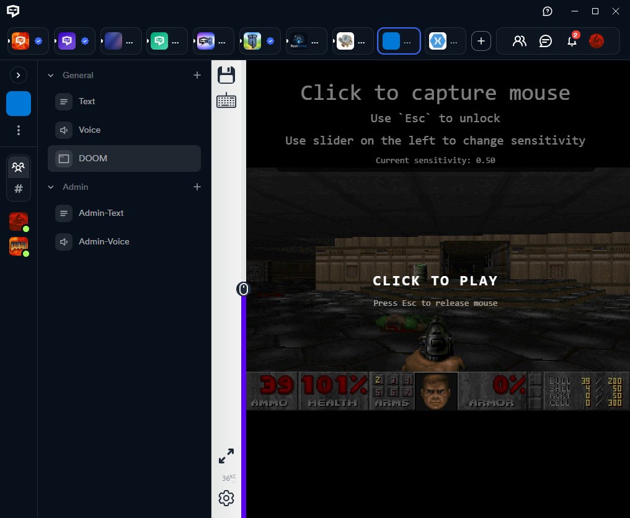Open emulator settings gear icon
Screen dimensions: 630x518
226,498
